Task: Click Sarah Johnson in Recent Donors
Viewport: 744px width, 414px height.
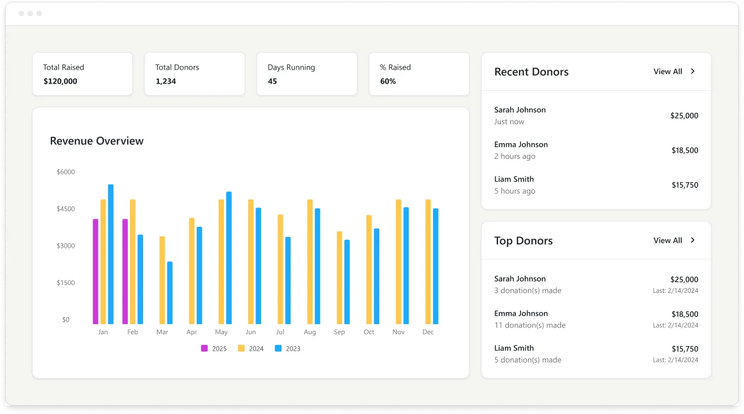Action: pyautogui.click(x=520, y=110)
